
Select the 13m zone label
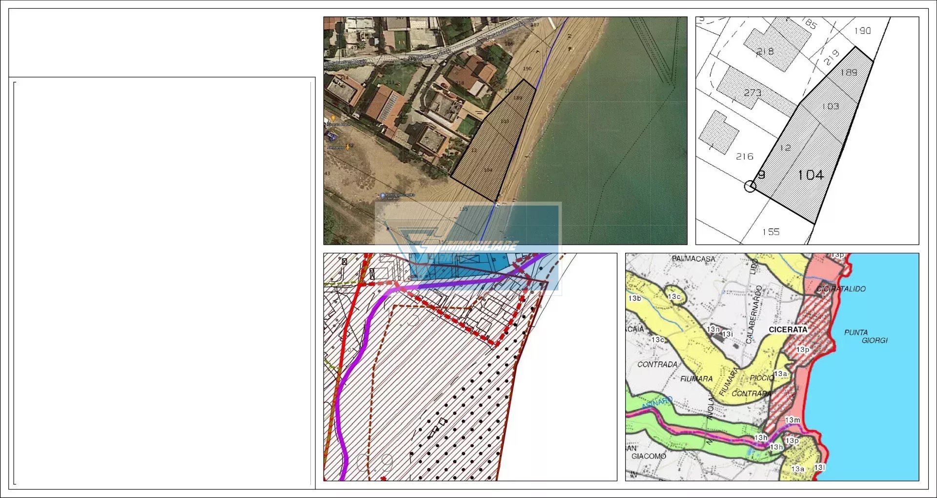click(x=793, y=420)
